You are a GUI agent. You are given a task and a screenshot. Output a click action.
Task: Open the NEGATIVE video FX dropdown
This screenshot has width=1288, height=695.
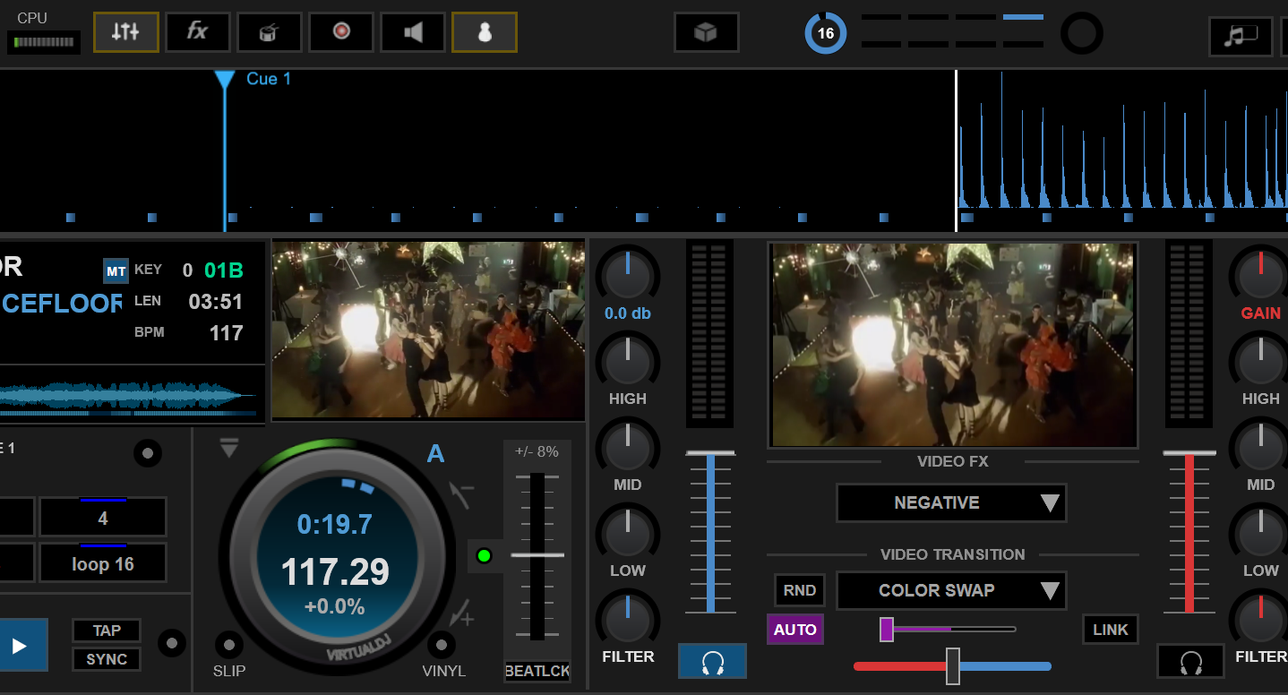click(x=951, y=503)
